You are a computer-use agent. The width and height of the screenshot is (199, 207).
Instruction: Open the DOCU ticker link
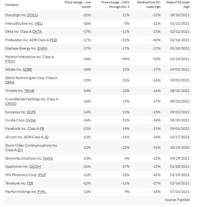coord(33,15)
